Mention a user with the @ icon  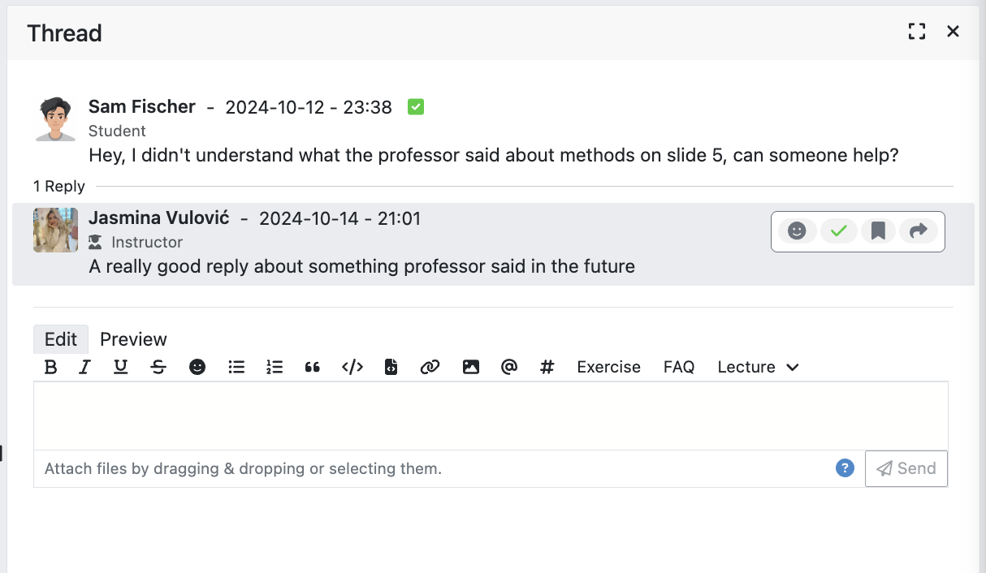pos(509,368)
